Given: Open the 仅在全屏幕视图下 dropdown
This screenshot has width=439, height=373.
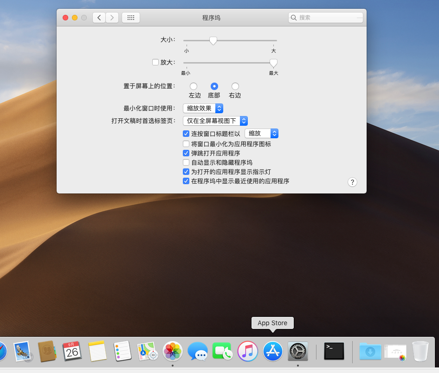Looking at the screenshot, I should click(x=215, y=120).
